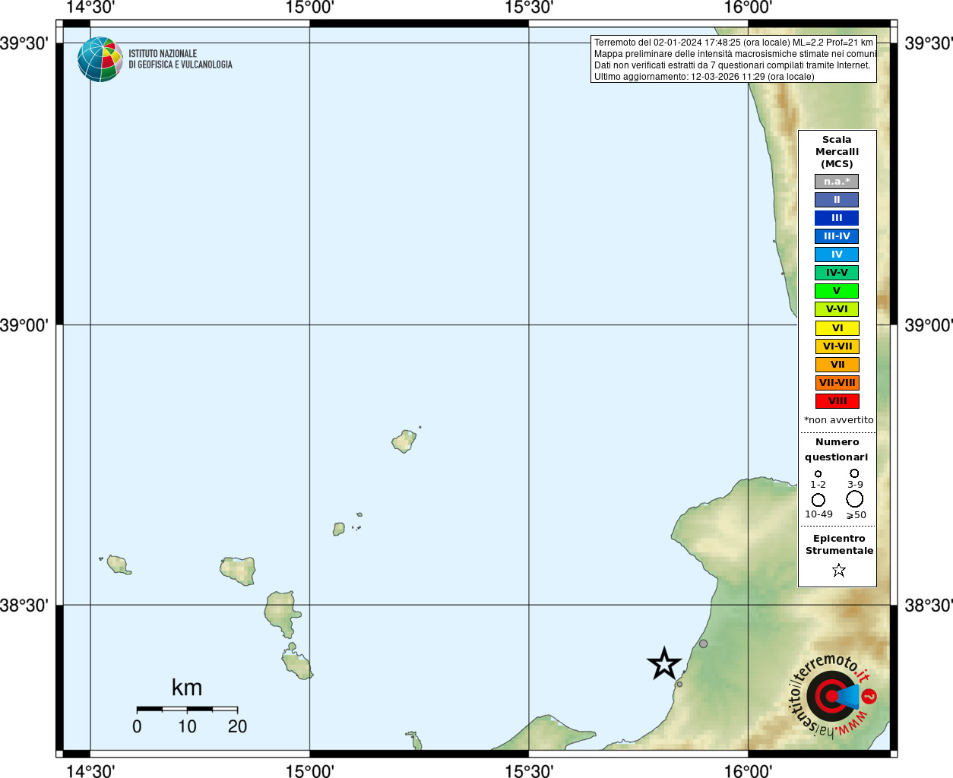Click the 'ISTITUTO NAZIONALE DI GEOFISICA' text
This screenshot has width=953, height=778.
[x=180, y=59]
